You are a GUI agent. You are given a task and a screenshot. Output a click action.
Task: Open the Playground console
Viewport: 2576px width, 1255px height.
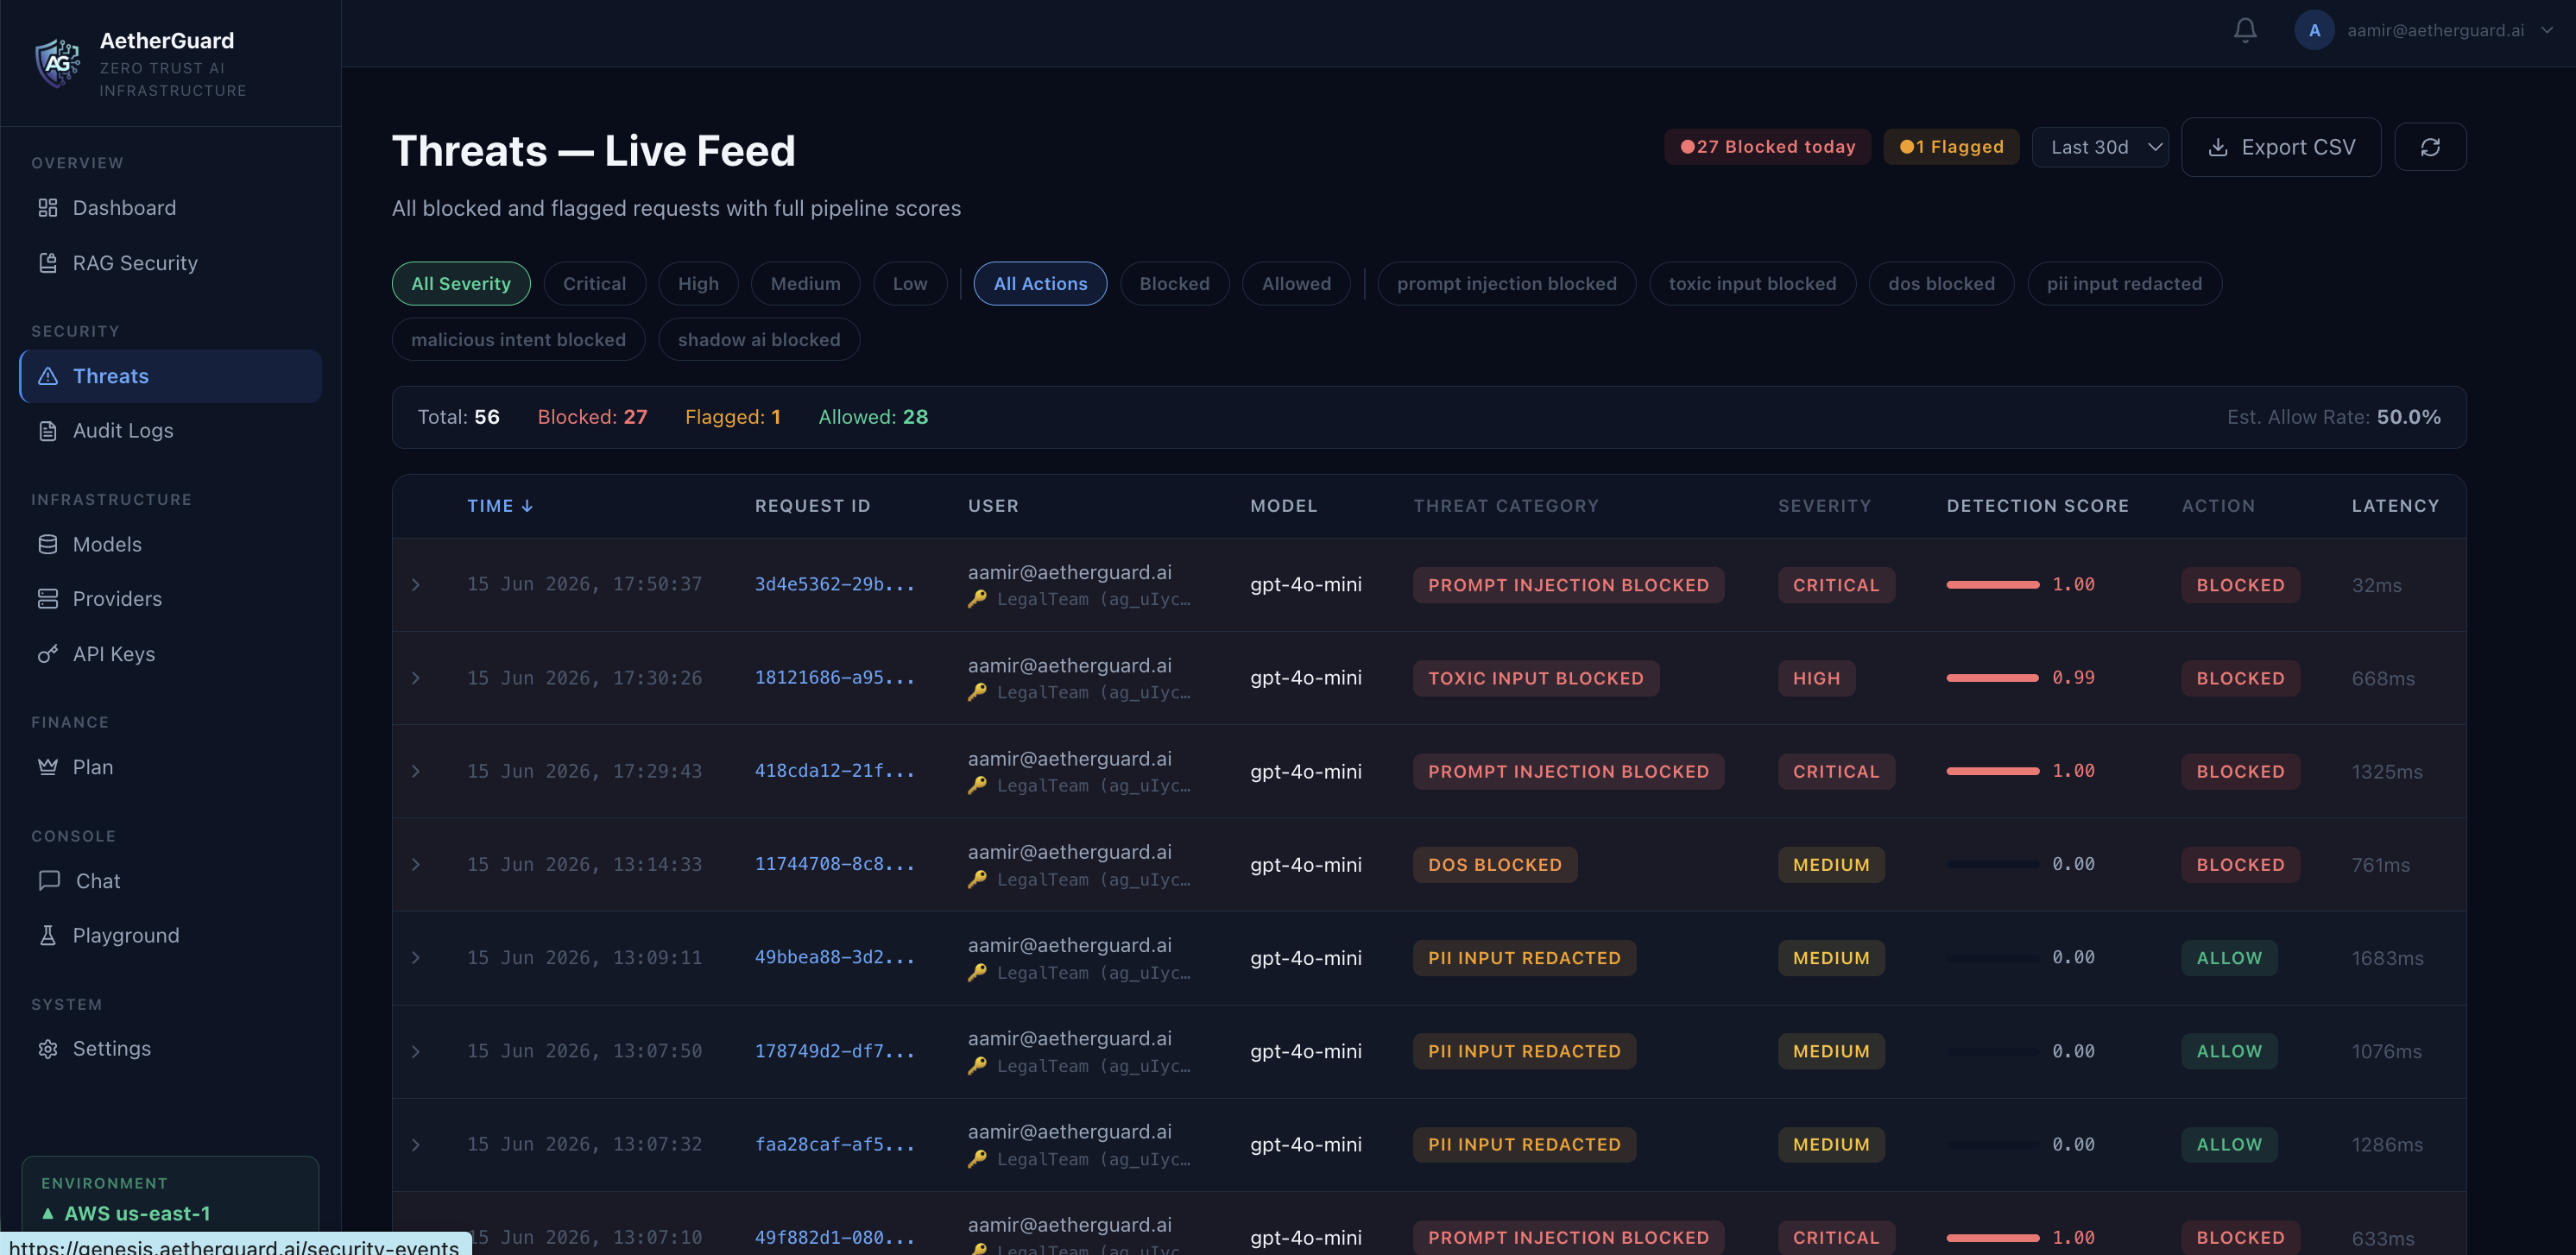point(170,936)
